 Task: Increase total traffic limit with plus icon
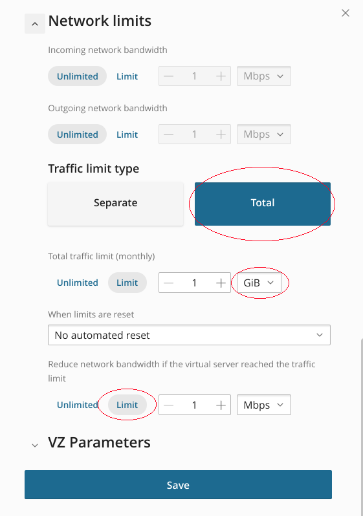point(221,283)
